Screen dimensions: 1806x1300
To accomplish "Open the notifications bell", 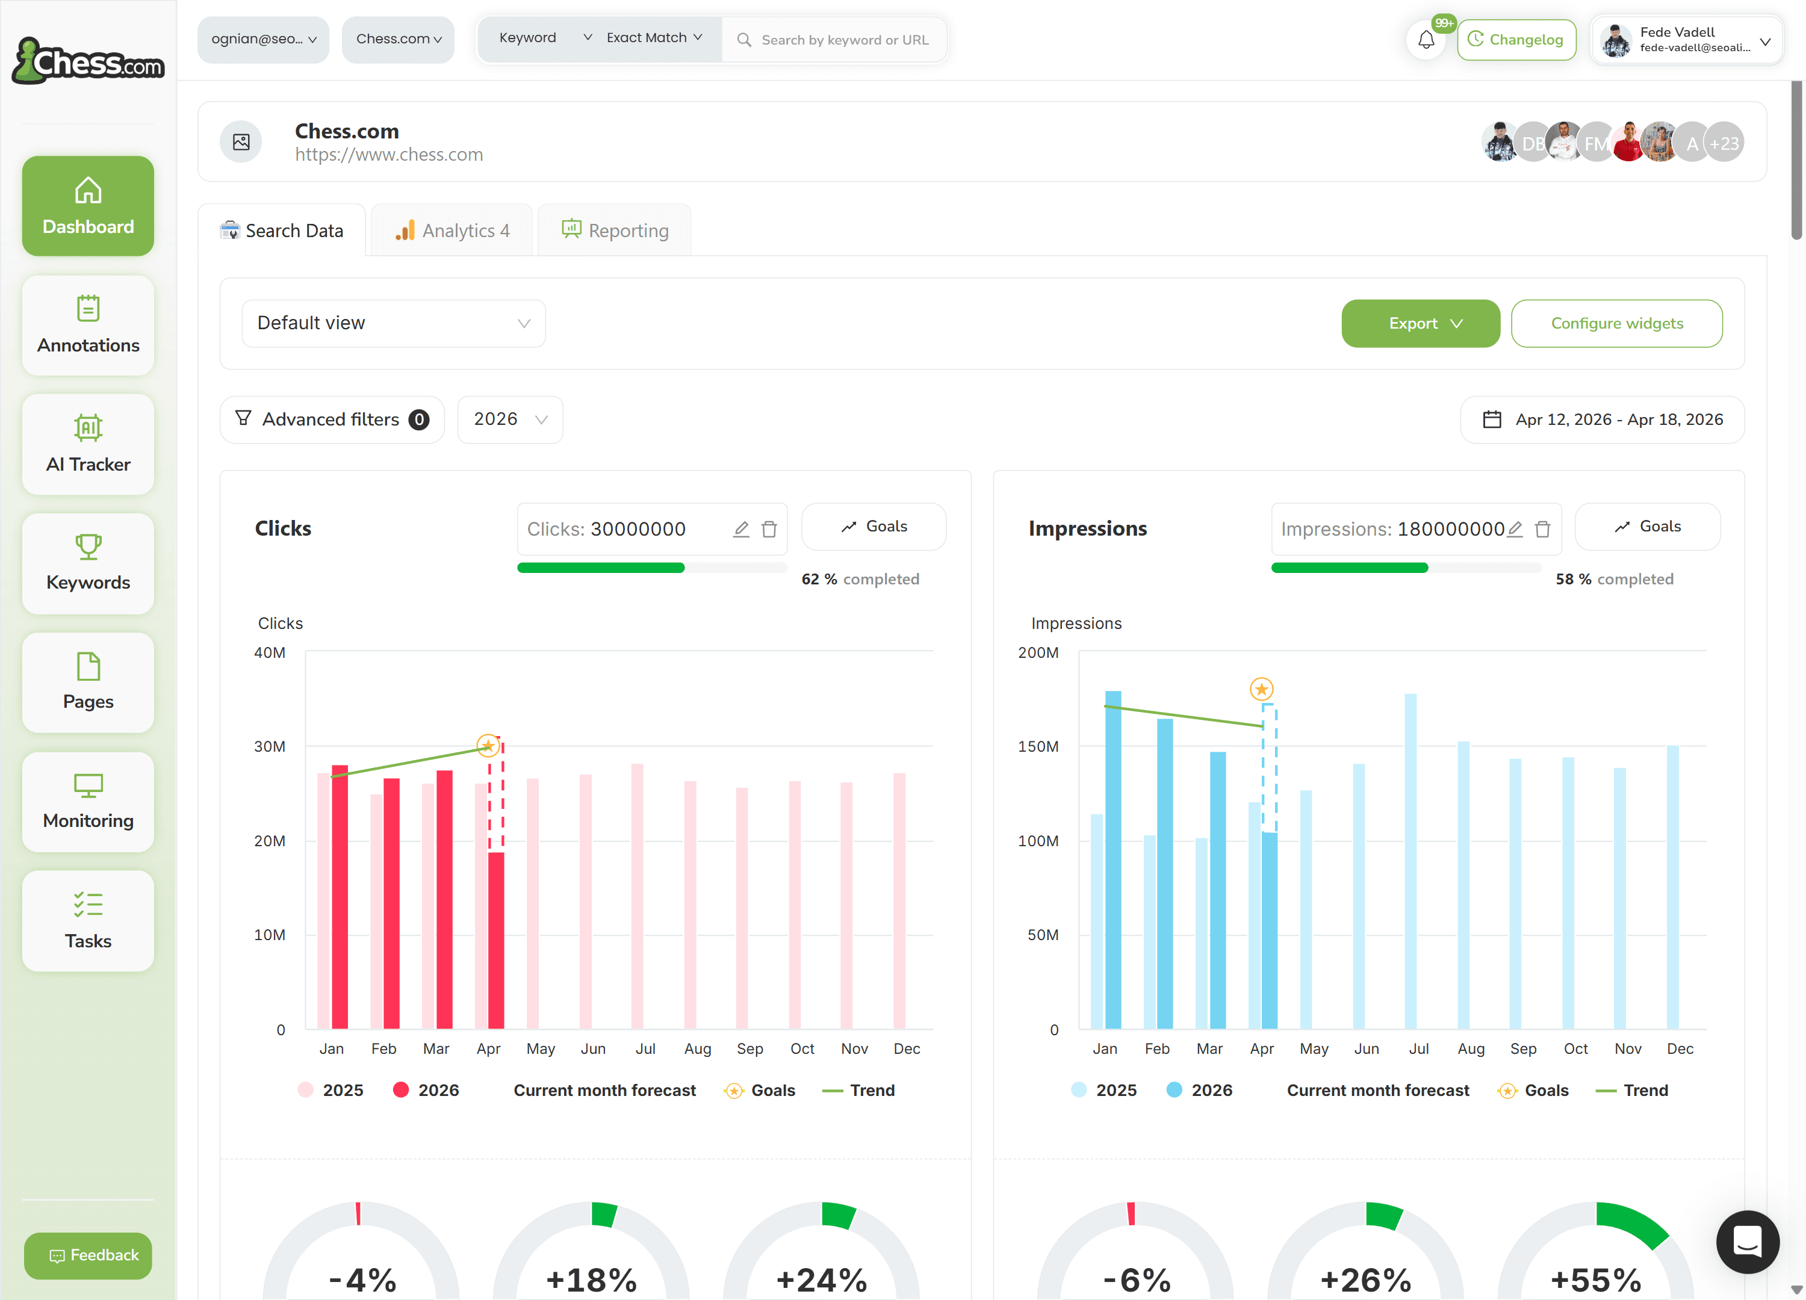I will point(1426,40).
